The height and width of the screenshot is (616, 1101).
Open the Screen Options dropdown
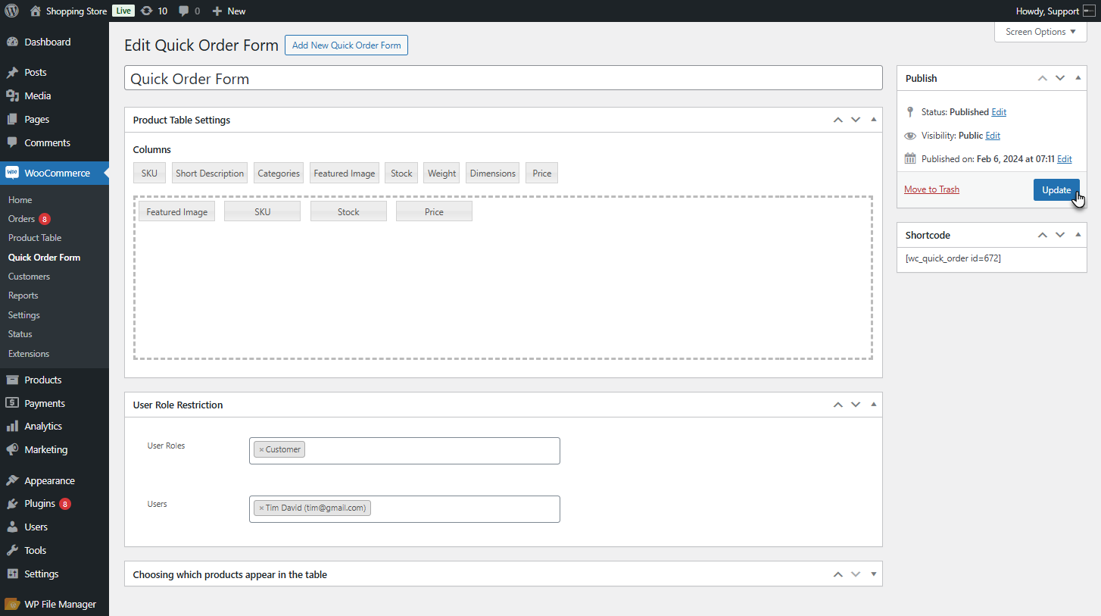tap(1040, 32)
